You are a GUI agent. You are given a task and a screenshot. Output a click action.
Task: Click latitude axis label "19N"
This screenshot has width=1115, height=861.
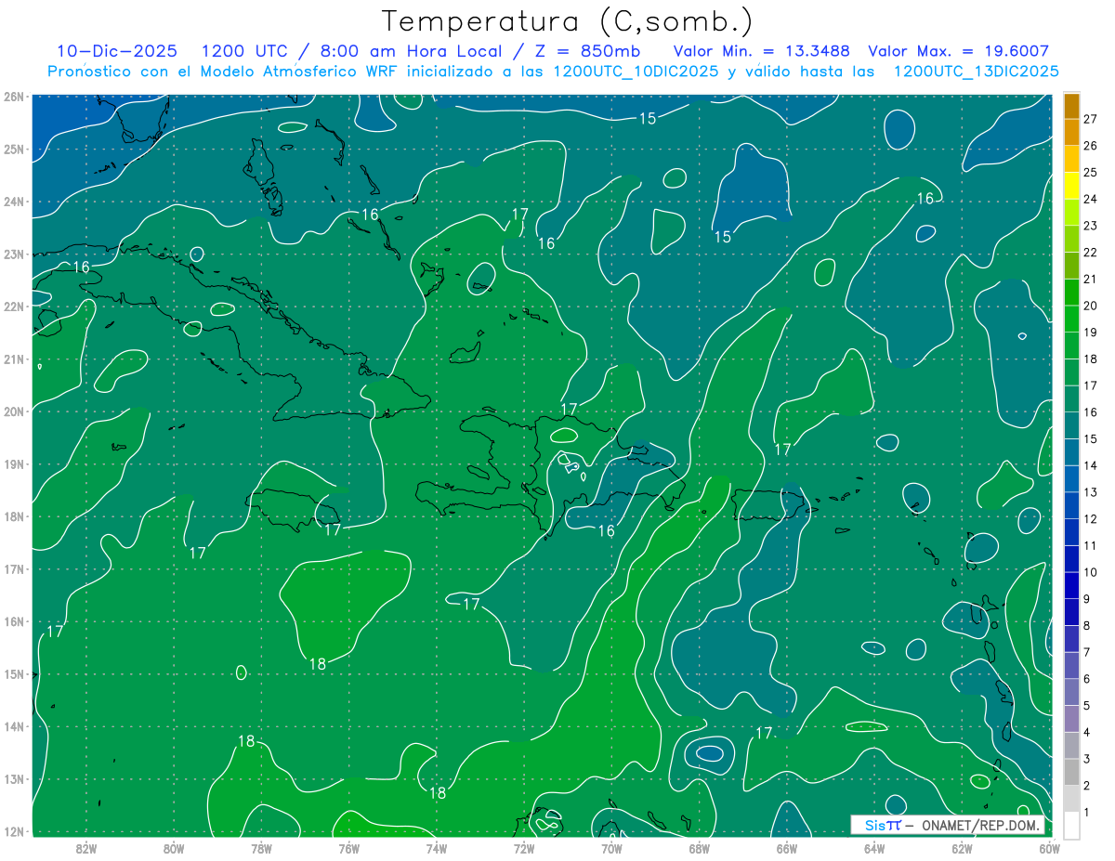click(x=14, y=463)
